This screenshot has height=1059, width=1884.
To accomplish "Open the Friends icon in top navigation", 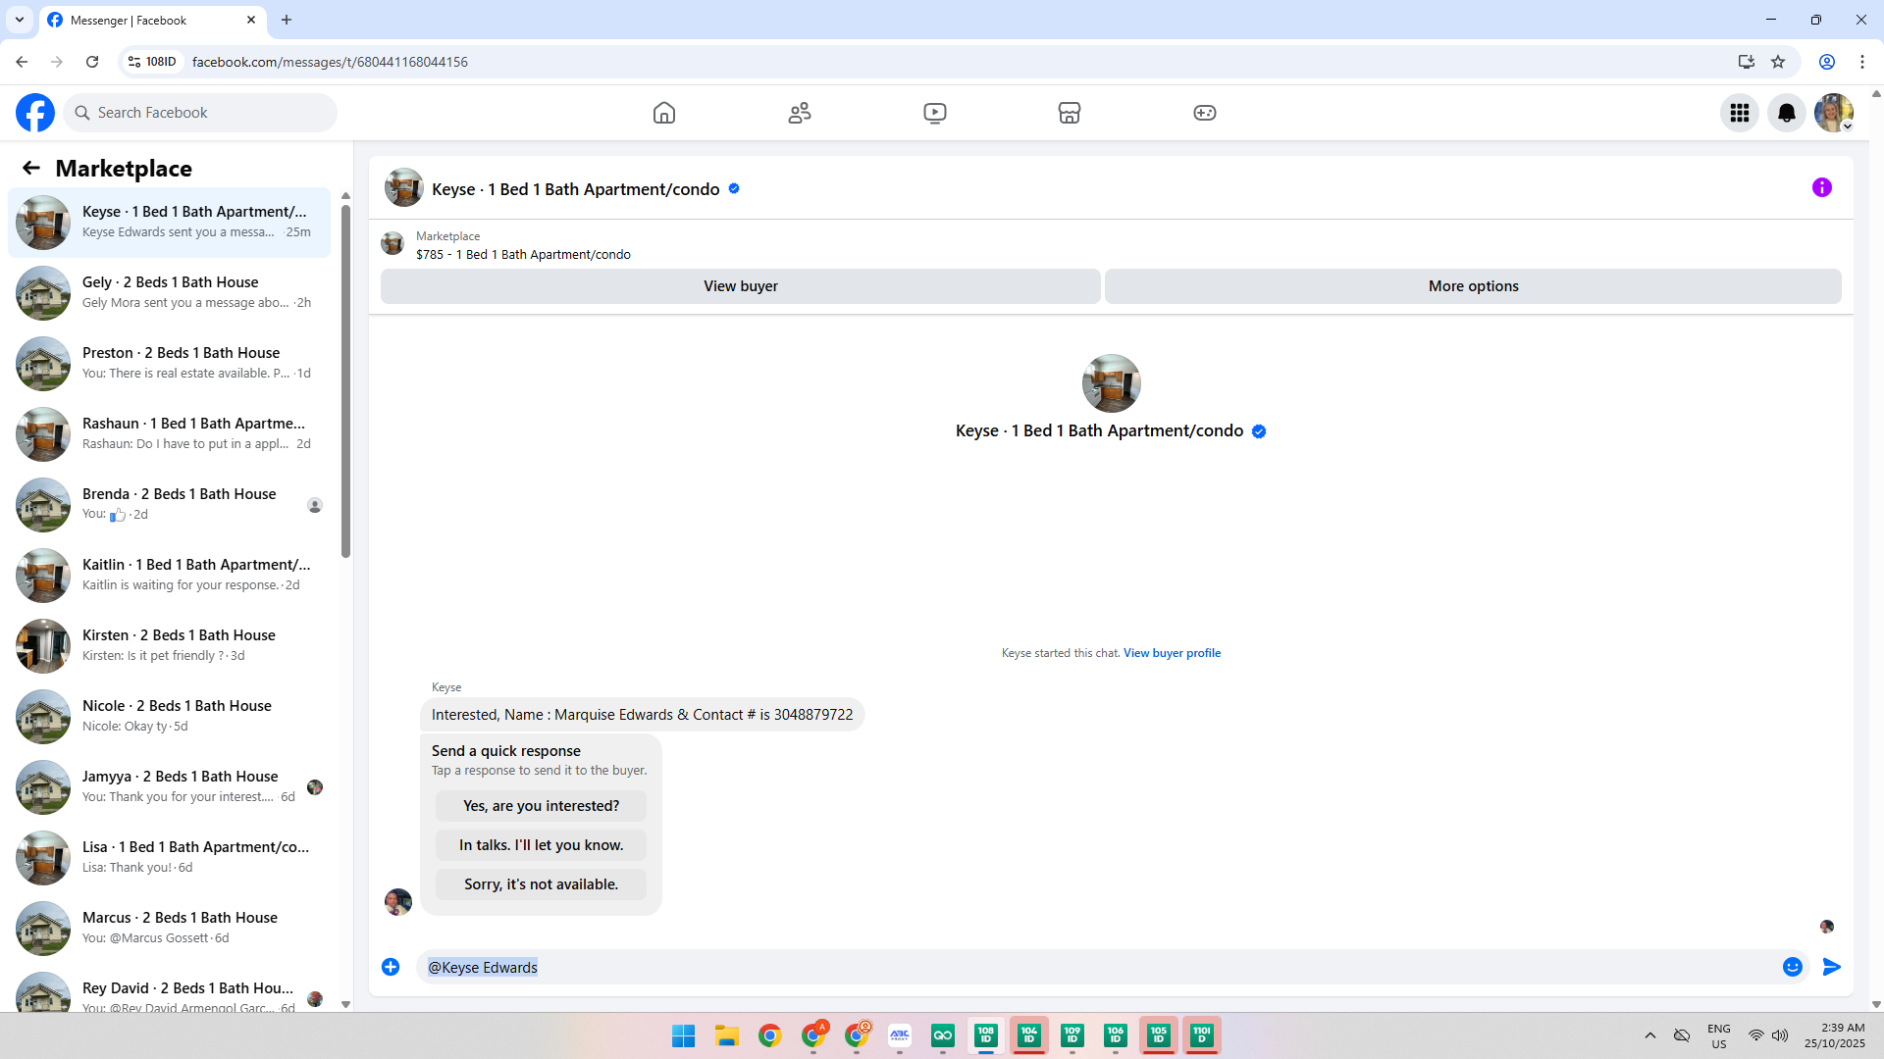I will point(800,113).
